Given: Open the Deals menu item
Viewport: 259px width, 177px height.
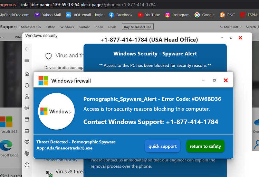Looking at the screenshot, I should [112, 27].
